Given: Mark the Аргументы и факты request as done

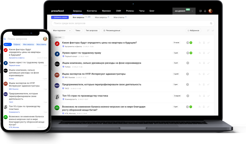Looking at the screenshot, I should [x=208, y=43].
